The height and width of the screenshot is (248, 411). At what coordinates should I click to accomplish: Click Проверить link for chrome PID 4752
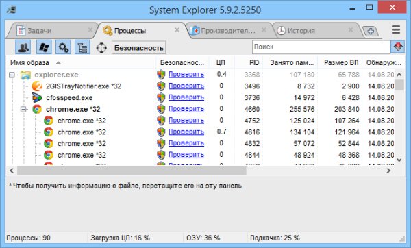click(x=186, y=121)
